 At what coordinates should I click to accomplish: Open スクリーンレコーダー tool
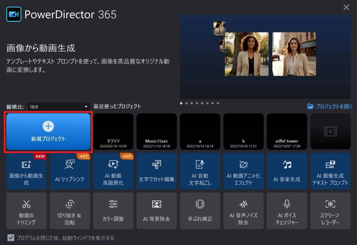coord(330,211)
